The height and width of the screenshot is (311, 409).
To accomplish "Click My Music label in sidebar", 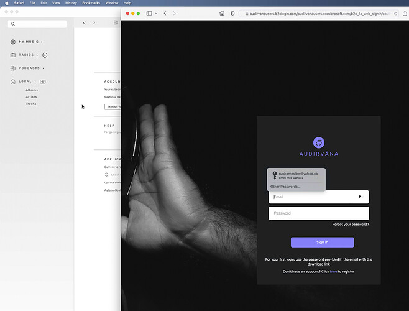I will (29, 42).
